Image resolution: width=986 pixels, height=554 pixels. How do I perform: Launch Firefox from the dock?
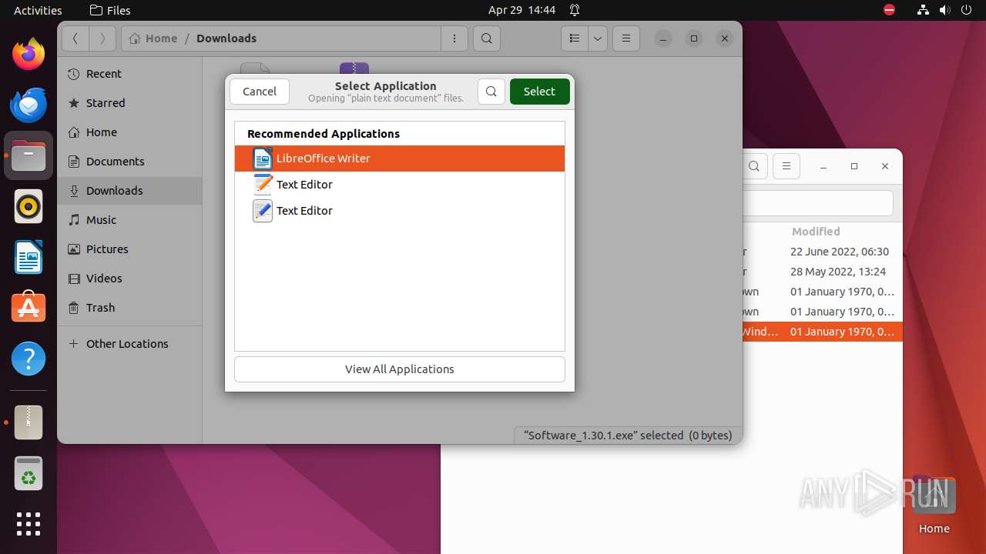(x=29, y=54)
